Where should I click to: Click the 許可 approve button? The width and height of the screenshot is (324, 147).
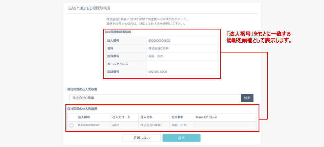coord(181,138)
